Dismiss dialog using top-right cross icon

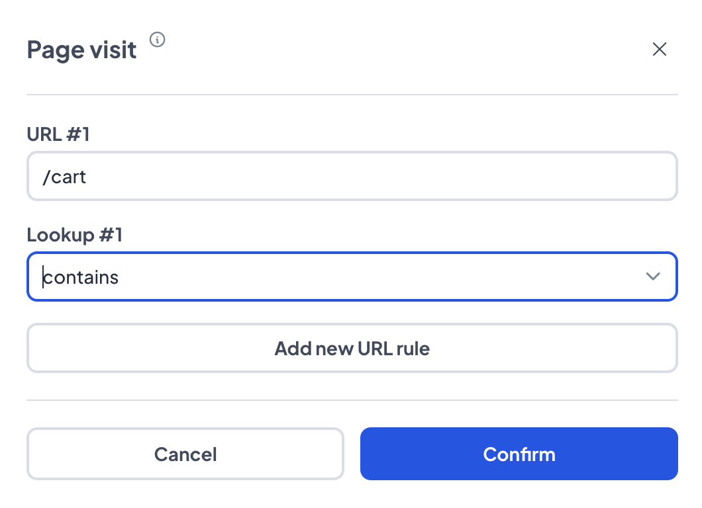pyautogui.click(x=660, y=49)
